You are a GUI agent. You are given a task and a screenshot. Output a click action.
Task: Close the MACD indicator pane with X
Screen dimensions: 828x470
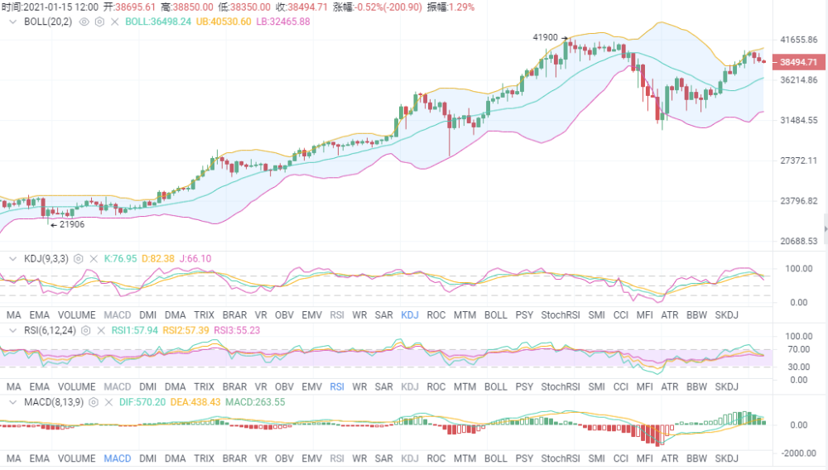108,402
